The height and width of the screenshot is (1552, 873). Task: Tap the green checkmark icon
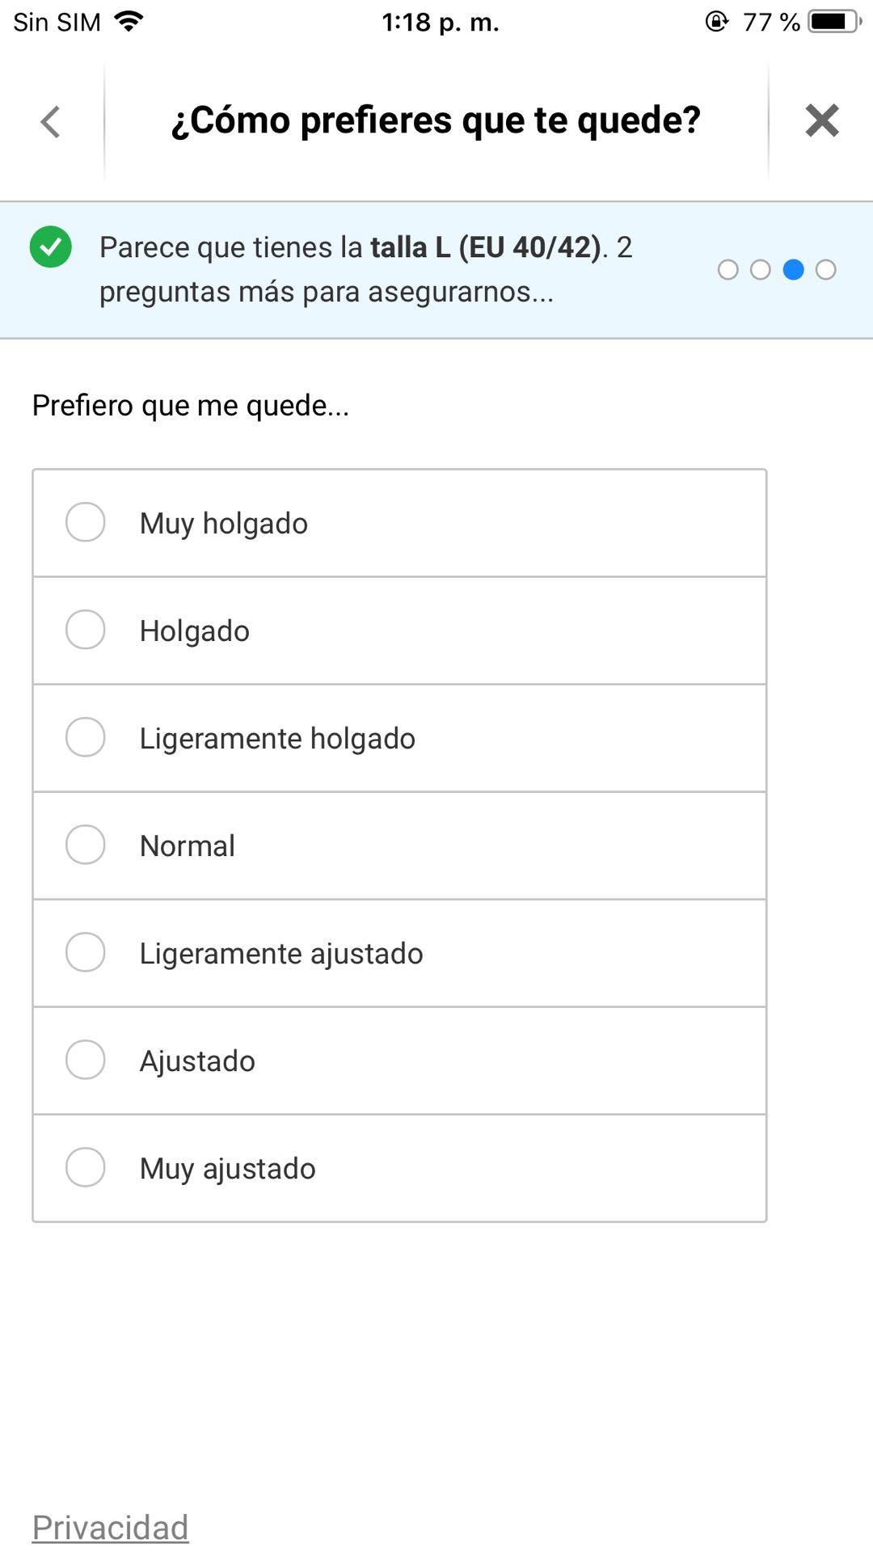pyautogui.click(x=51, y=247)
